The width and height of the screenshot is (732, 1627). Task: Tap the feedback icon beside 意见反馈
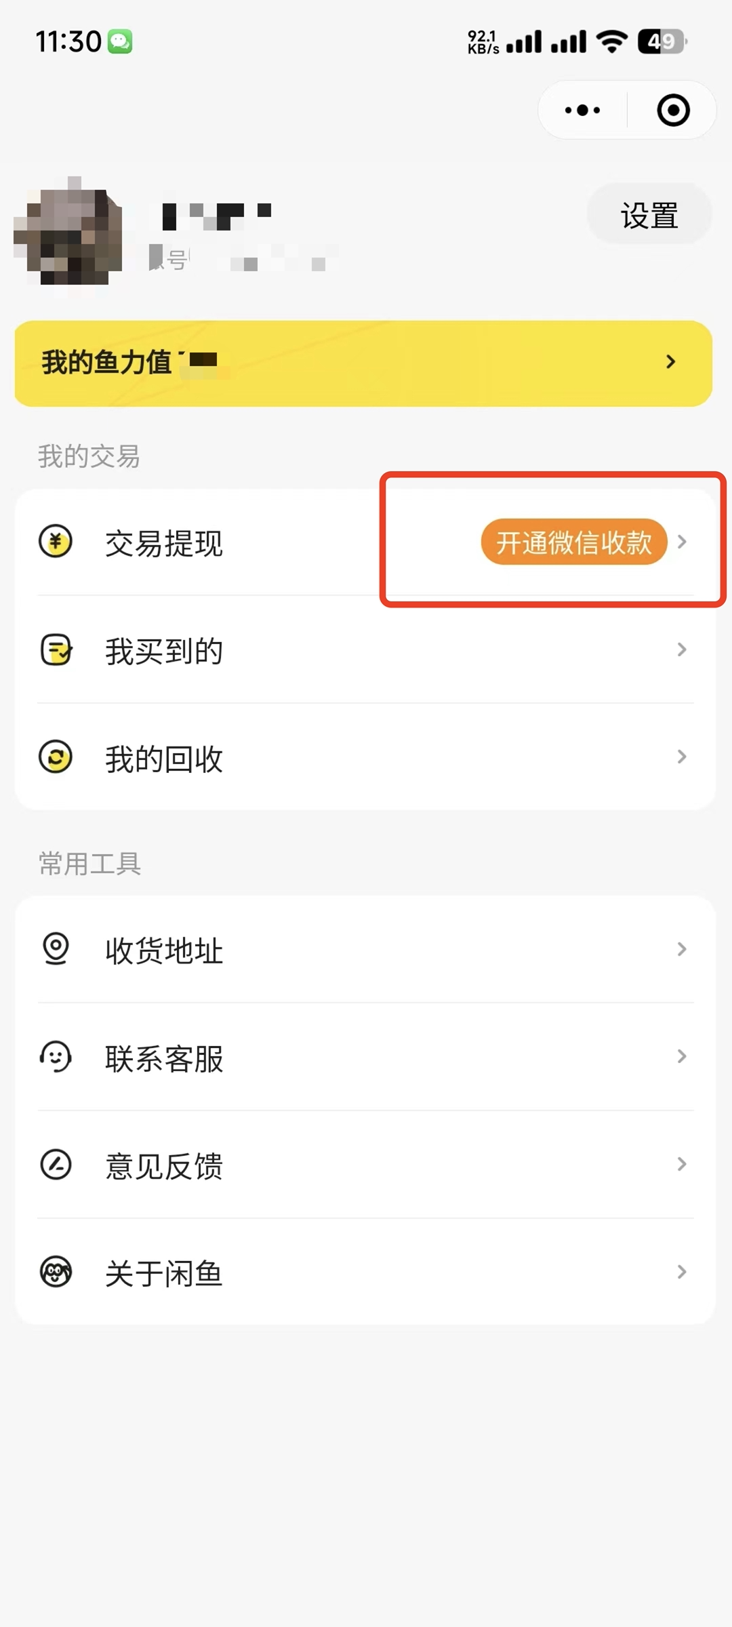coord(56,1164)
